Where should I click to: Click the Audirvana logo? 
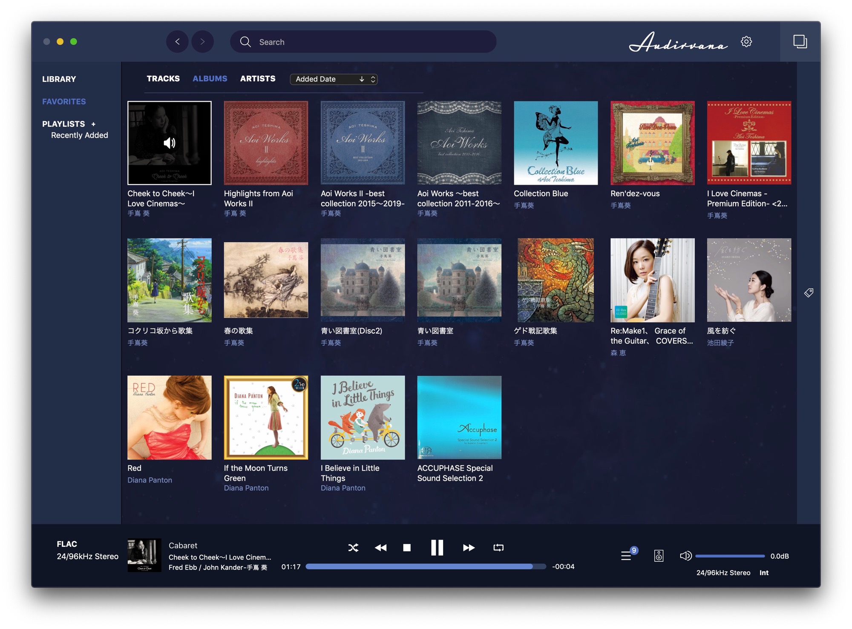tap(679, 42)
